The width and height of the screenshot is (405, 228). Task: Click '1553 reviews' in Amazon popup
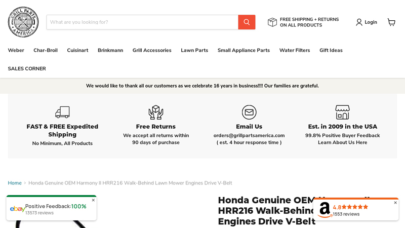coord(346,214)
